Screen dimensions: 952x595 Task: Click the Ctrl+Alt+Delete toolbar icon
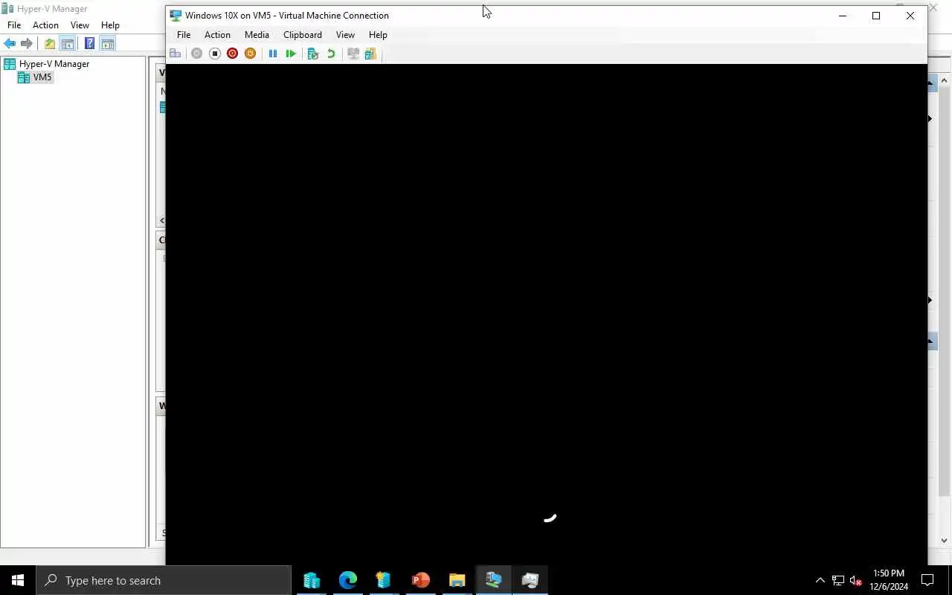click(x=176, y=54)
